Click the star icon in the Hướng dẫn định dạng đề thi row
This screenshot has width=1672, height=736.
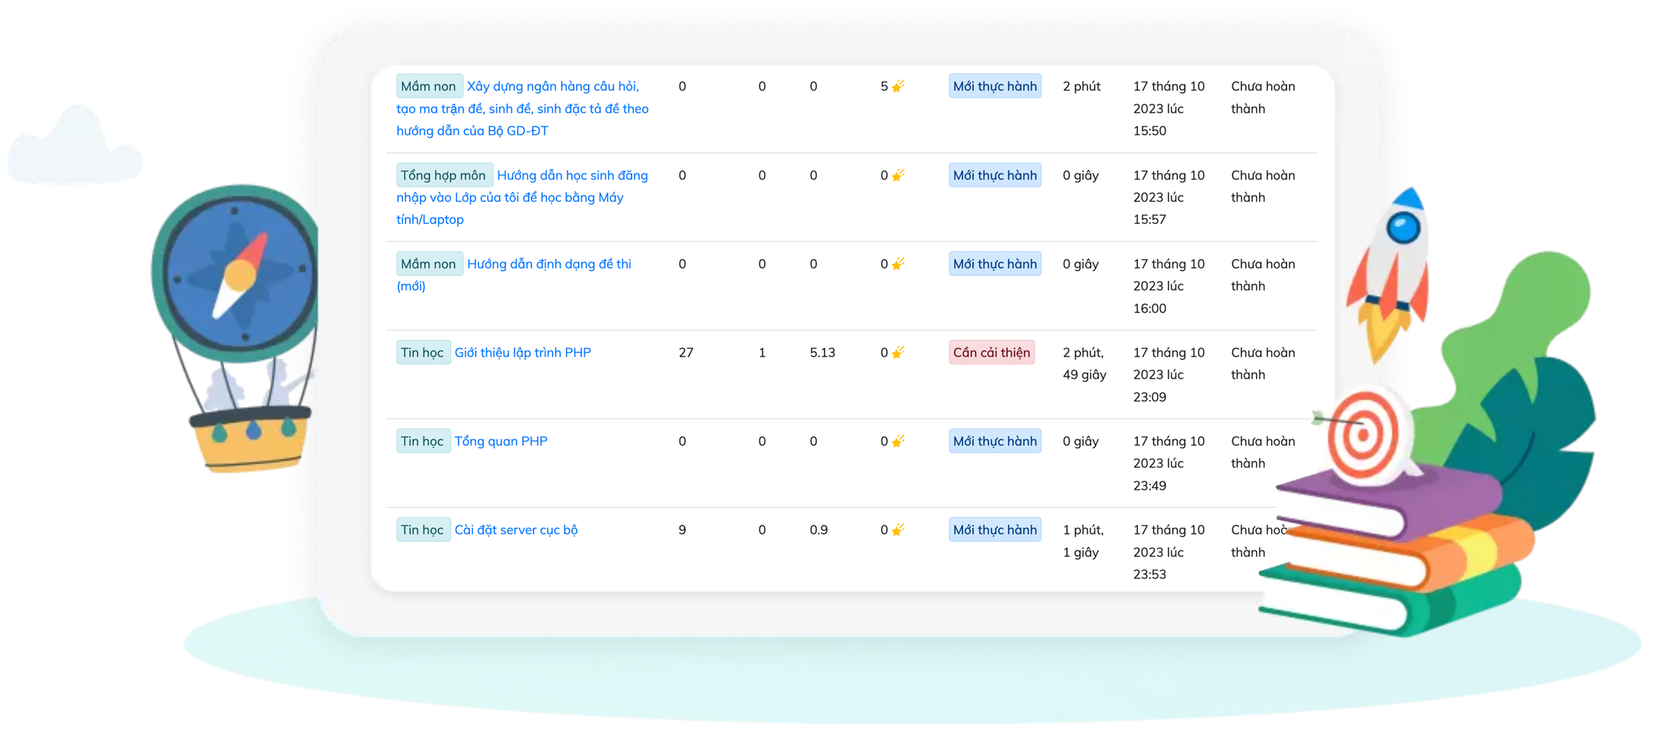click(x=898, y=264)
